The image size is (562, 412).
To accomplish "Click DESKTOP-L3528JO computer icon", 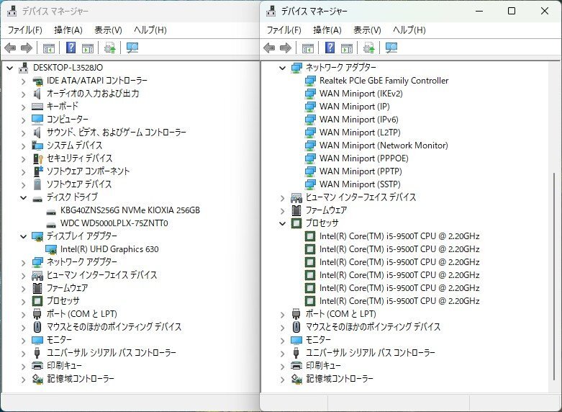I will click(x=24, y=68).
